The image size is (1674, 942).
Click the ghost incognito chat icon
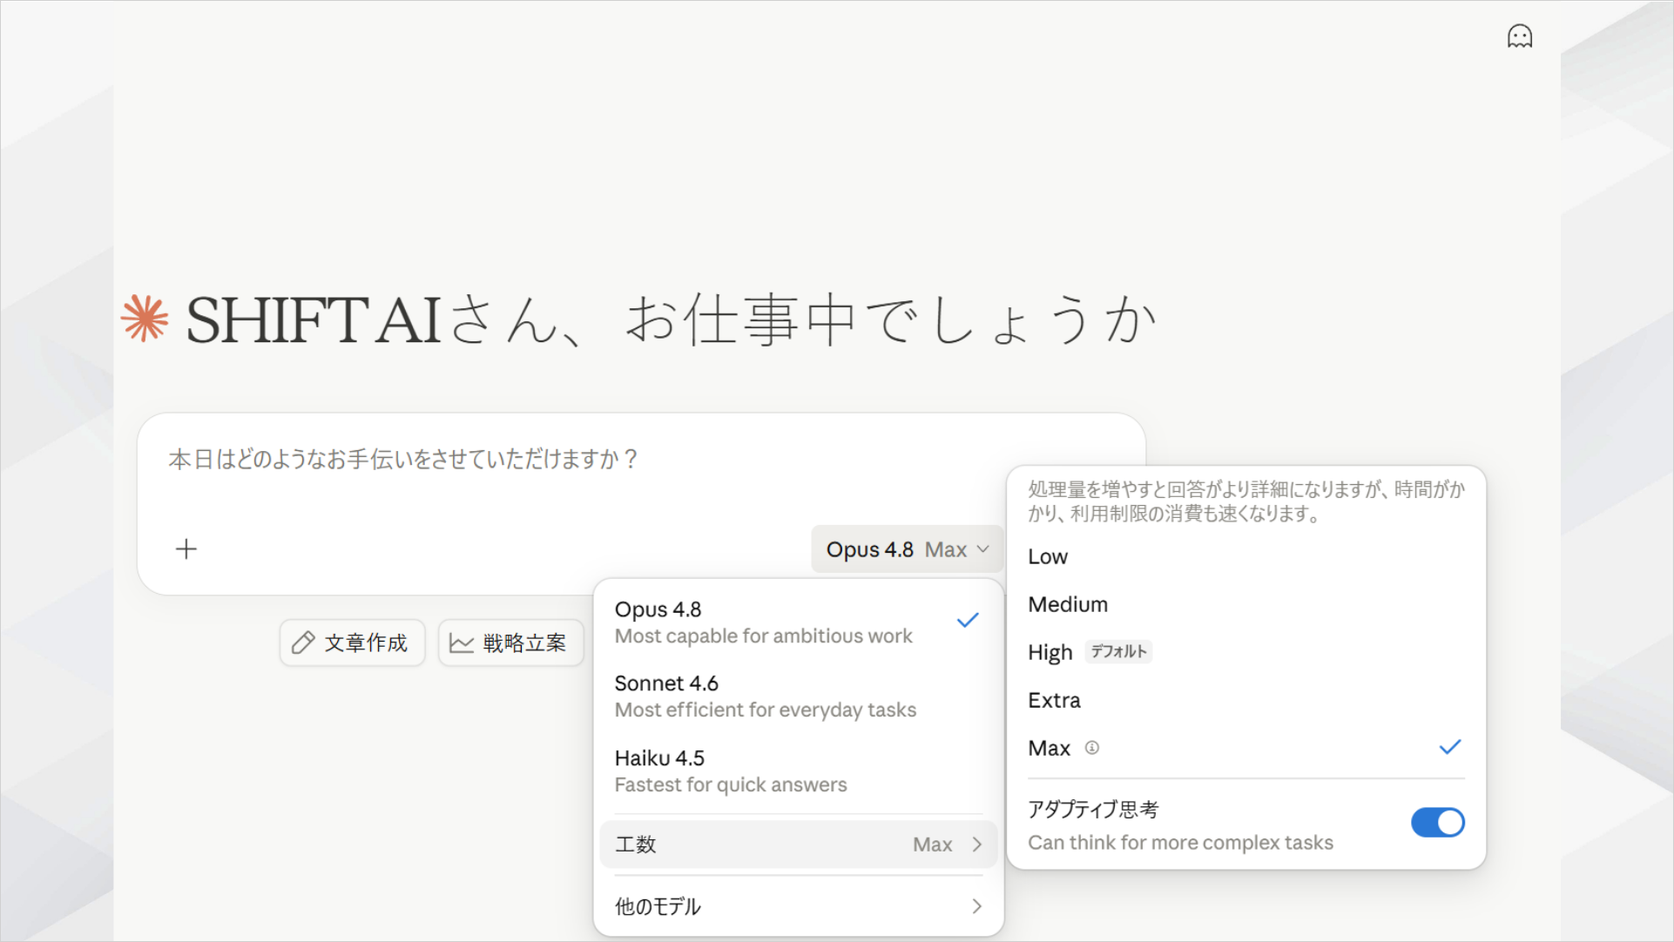(1520, 37)
